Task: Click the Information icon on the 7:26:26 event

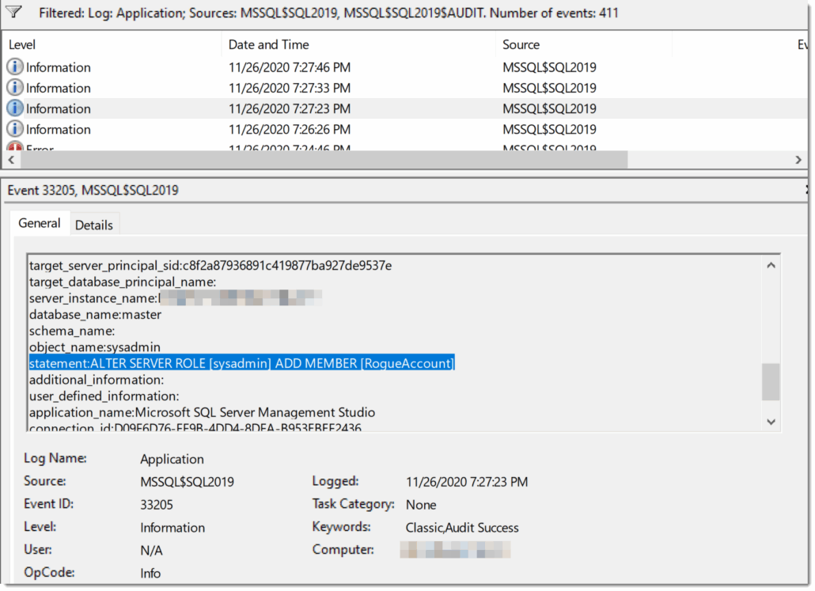Action: coord(14,129)
